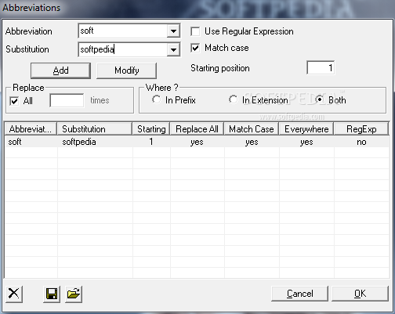Image resolution: width=395 pixels, height=314 pixels.
Task: Click the open folder load icon
Action: pyautogui.click(x=74, y=294)
